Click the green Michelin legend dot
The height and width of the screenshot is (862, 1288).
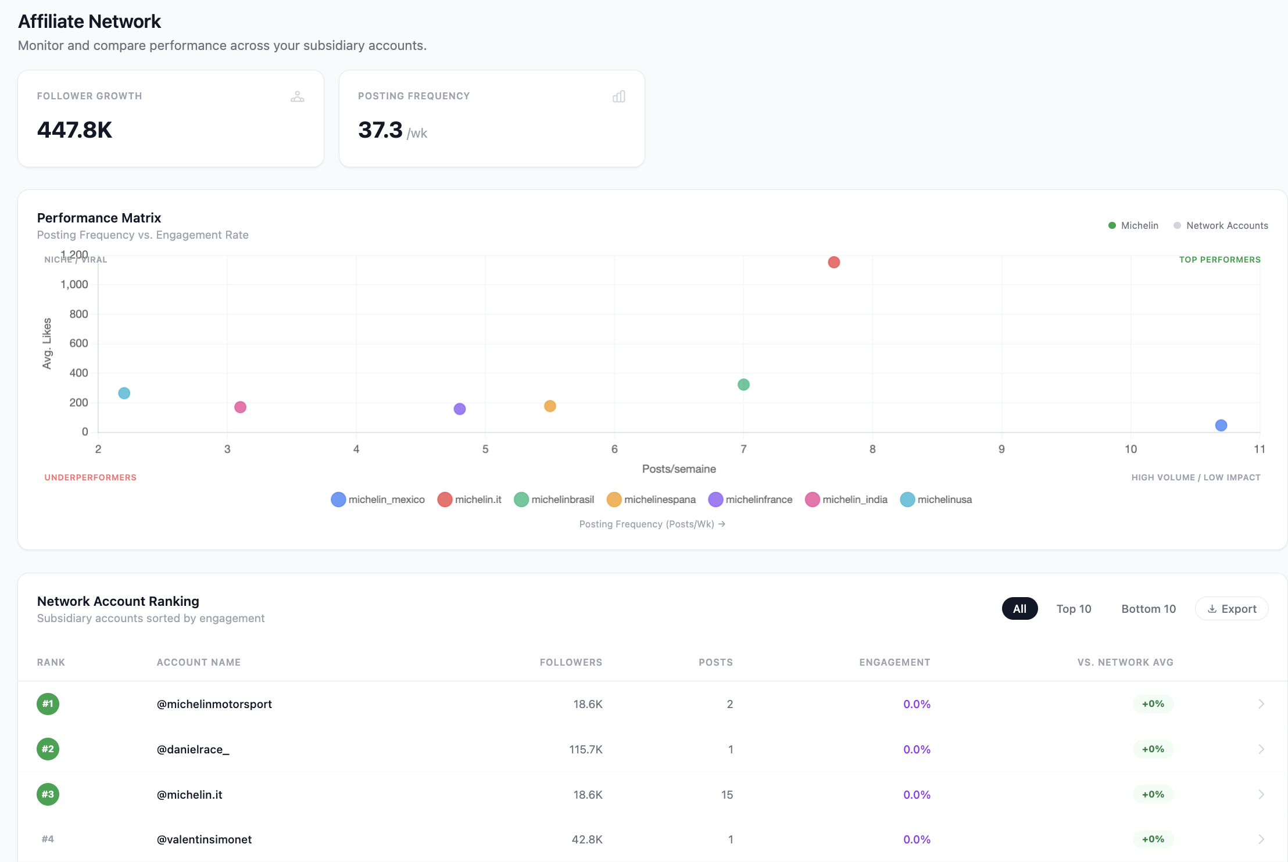click(x=1112, y=225)
